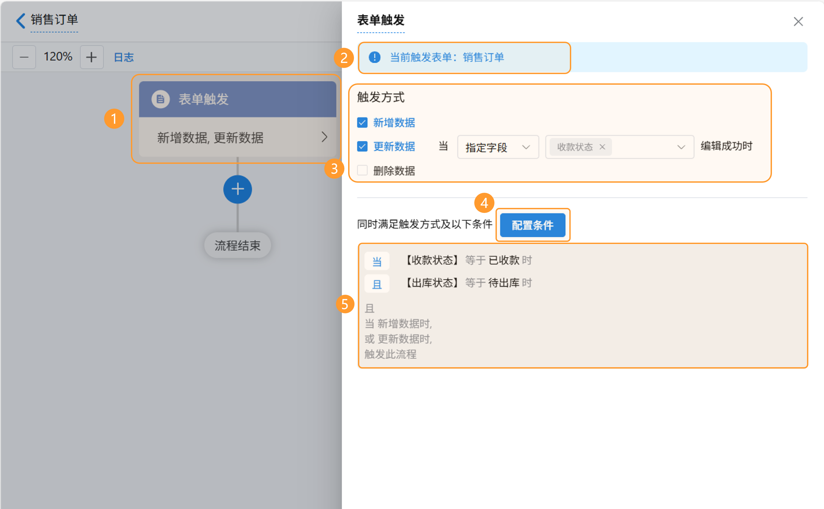Open the 日志 log view
Image resolution: width=824 pixels, height=509 pixels.
123,58
